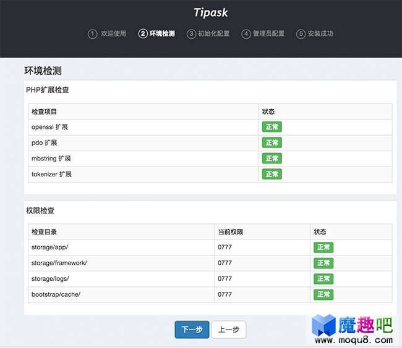The width and height of the screenshot is (402, 348).
Task: Click the 正常 badge for storage/framework/
Action: 323,263
